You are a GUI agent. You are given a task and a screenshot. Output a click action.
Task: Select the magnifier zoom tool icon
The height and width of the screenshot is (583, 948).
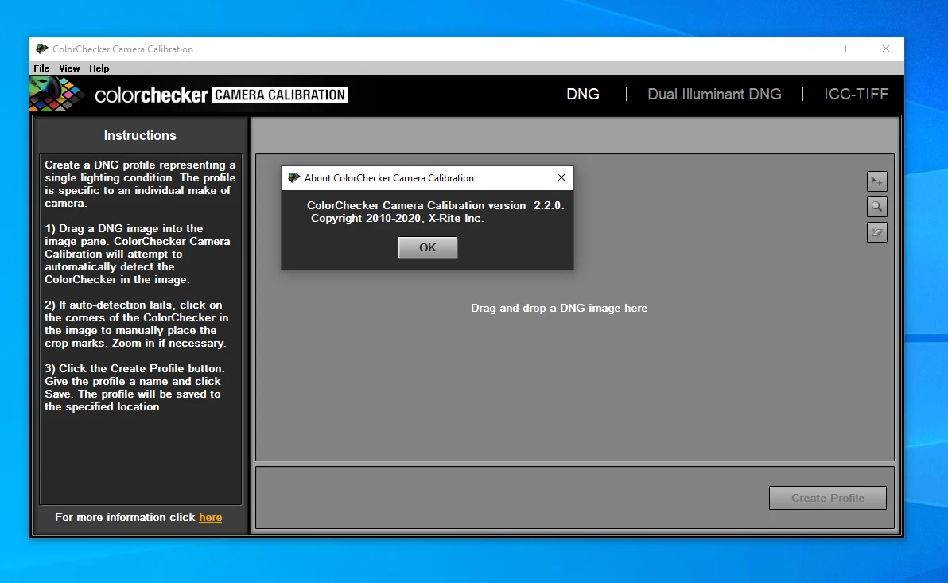pos(876,206)
